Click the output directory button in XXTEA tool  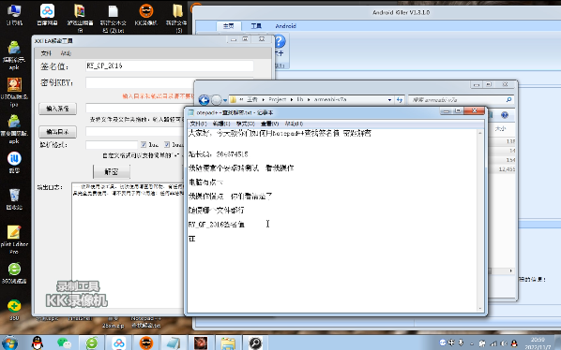point(57,132)
